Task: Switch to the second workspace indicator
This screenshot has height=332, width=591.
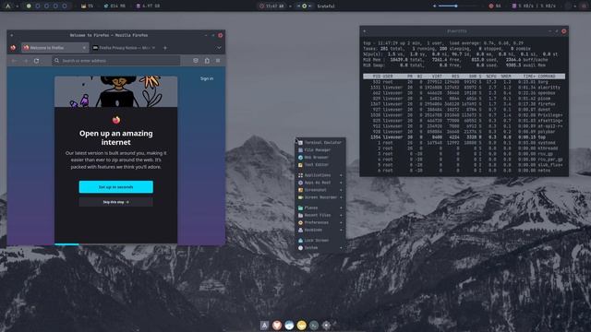Action: (x=38, y=6)
